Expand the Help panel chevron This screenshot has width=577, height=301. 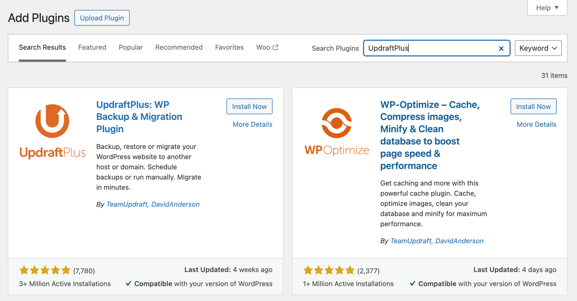click(x=556, y=8)
